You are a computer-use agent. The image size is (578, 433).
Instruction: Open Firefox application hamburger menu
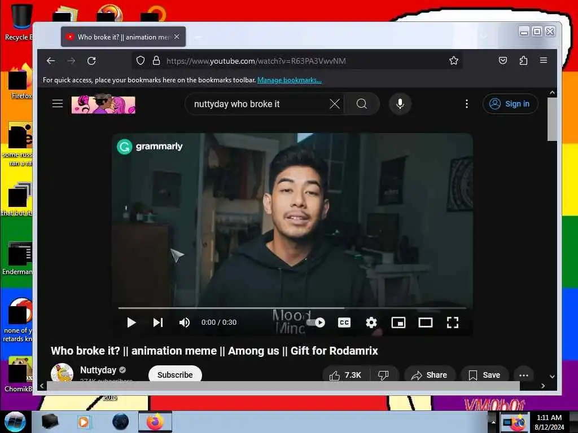pyautogui.click(x=544, y=60)
